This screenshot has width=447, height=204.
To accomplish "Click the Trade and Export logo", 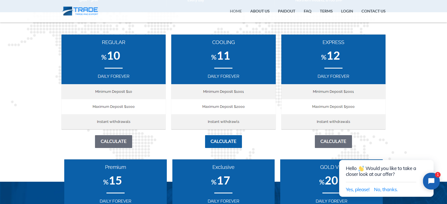I will (80, 11).
